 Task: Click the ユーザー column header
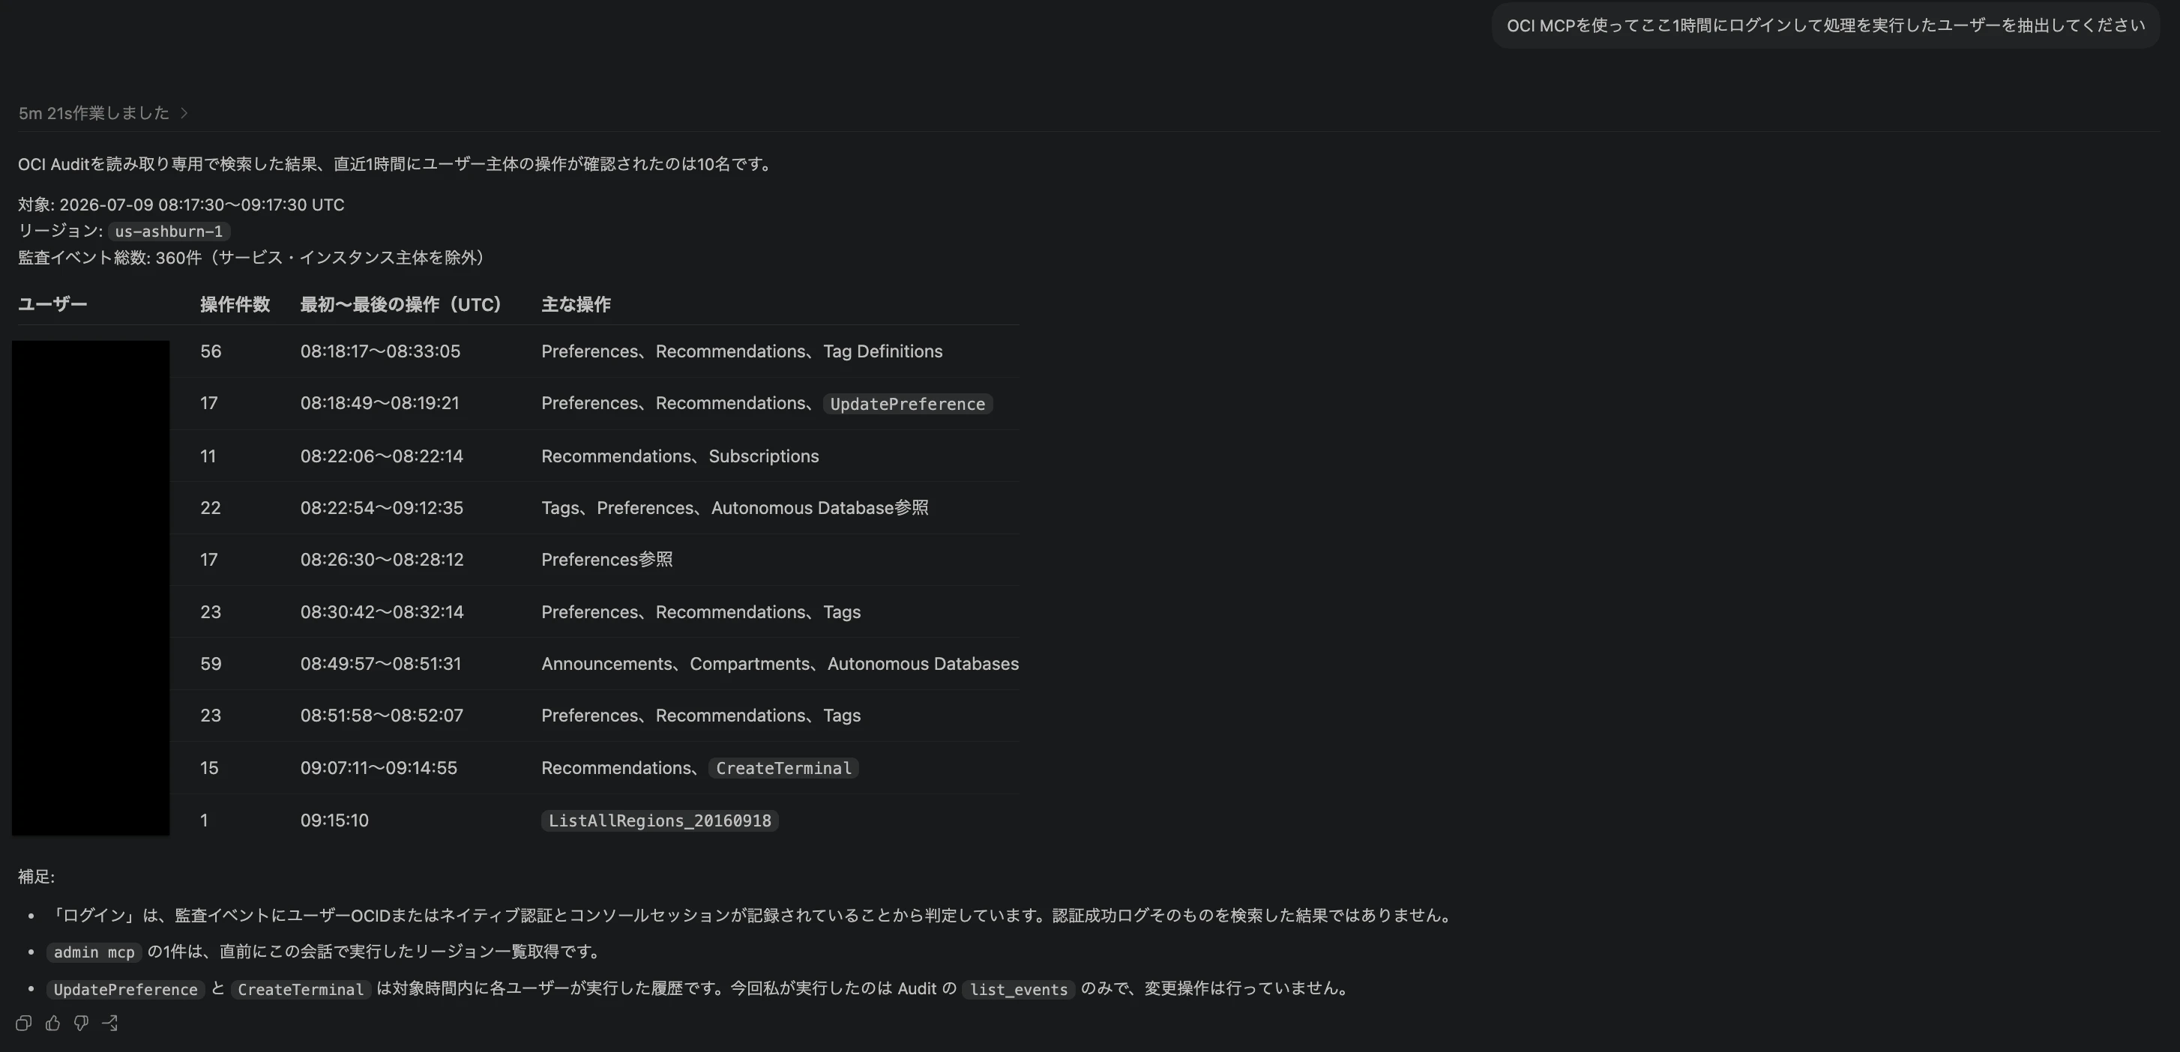(52, 304)
